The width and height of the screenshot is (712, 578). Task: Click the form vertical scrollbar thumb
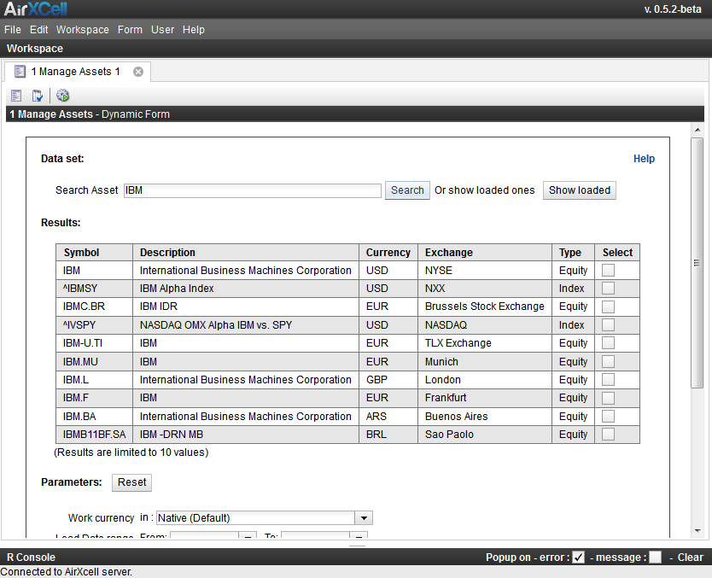pyautogui.click(x=697, y=262)
